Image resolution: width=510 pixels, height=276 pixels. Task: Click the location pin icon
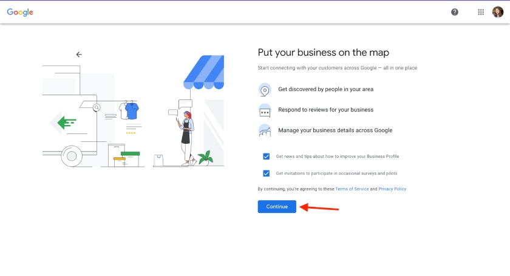(265, 90)
